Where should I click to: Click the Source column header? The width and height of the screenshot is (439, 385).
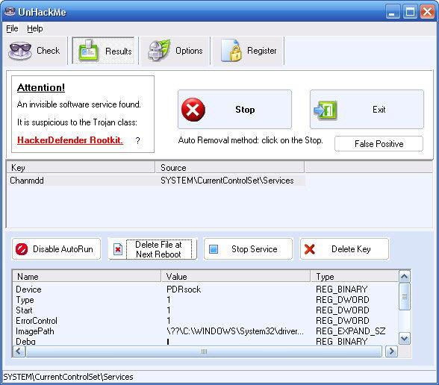pos(230,167)
